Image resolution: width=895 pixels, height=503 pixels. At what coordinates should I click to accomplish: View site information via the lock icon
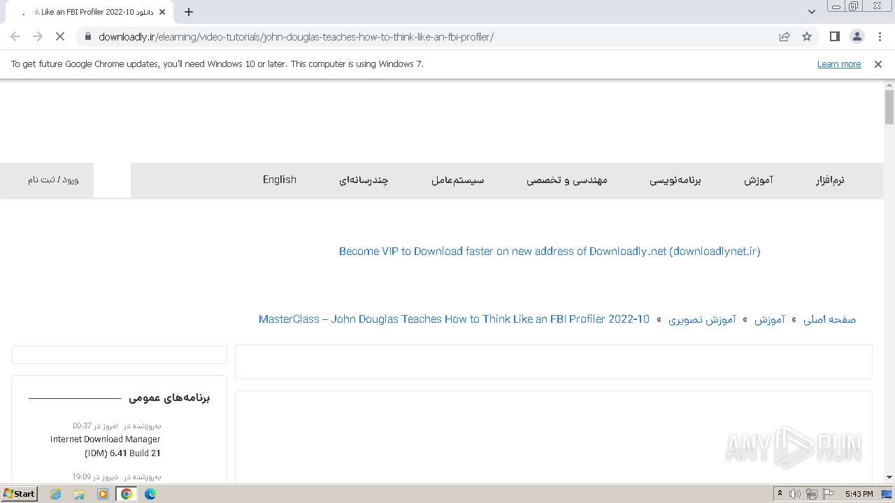pyautogui.click(x=87, y=37)
